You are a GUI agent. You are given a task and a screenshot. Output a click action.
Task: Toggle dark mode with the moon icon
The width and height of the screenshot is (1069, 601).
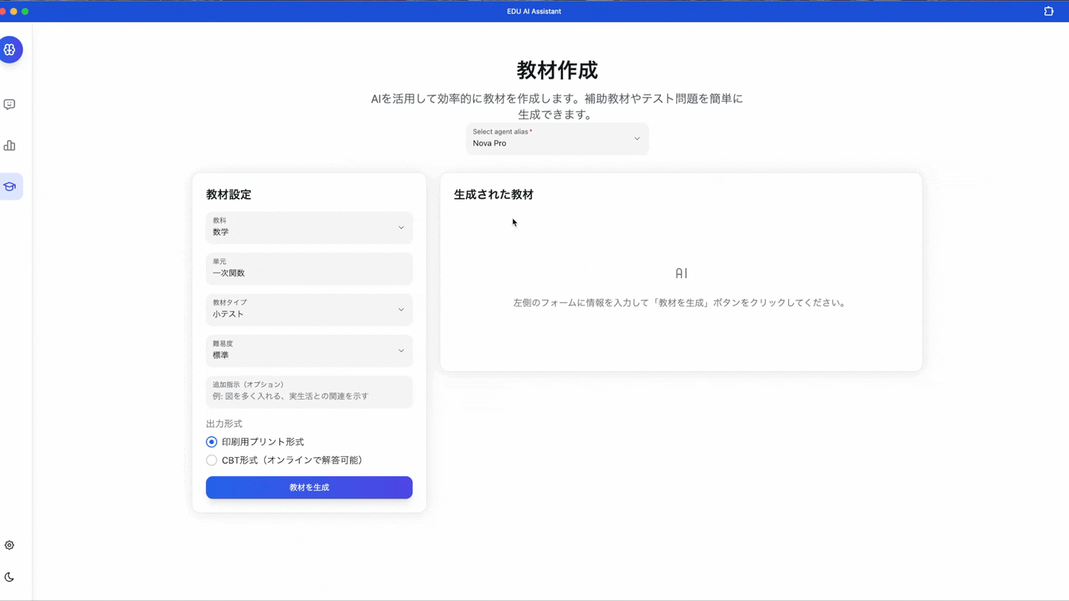(10, 577)
